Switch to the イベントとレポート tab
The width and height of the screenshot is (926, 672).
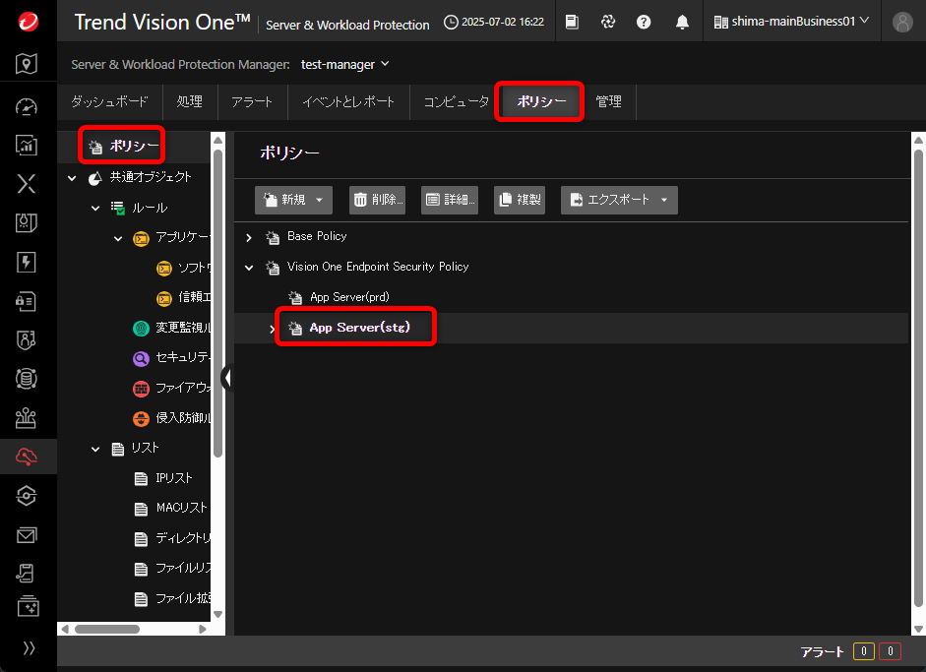(x=348, y=102)
